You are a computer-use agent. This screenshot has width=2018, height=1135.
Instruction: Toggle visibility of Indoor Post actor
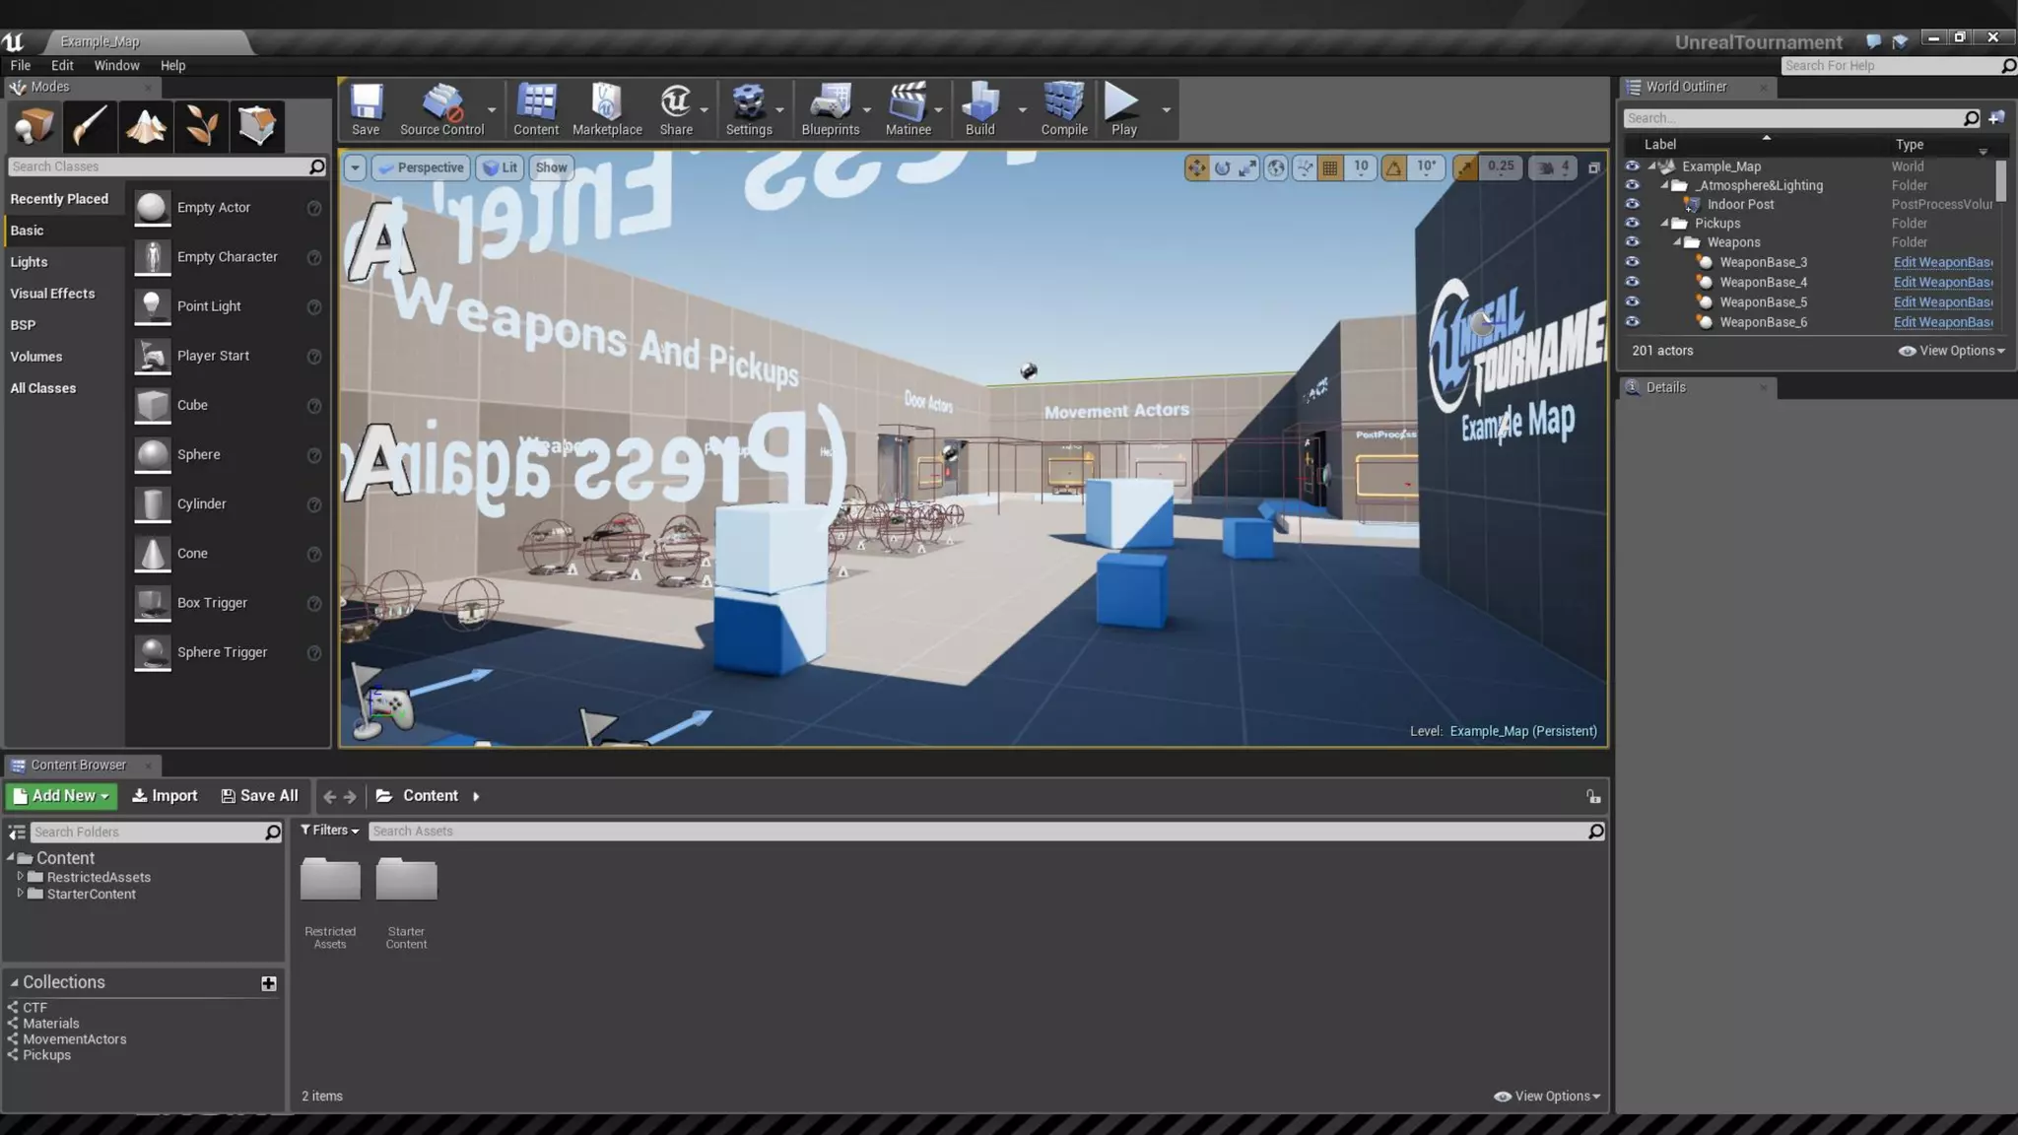1633,204
